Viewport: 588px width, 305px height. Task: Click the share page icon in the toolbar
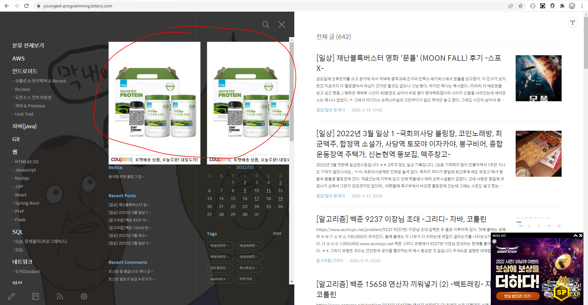click(511, 6)
